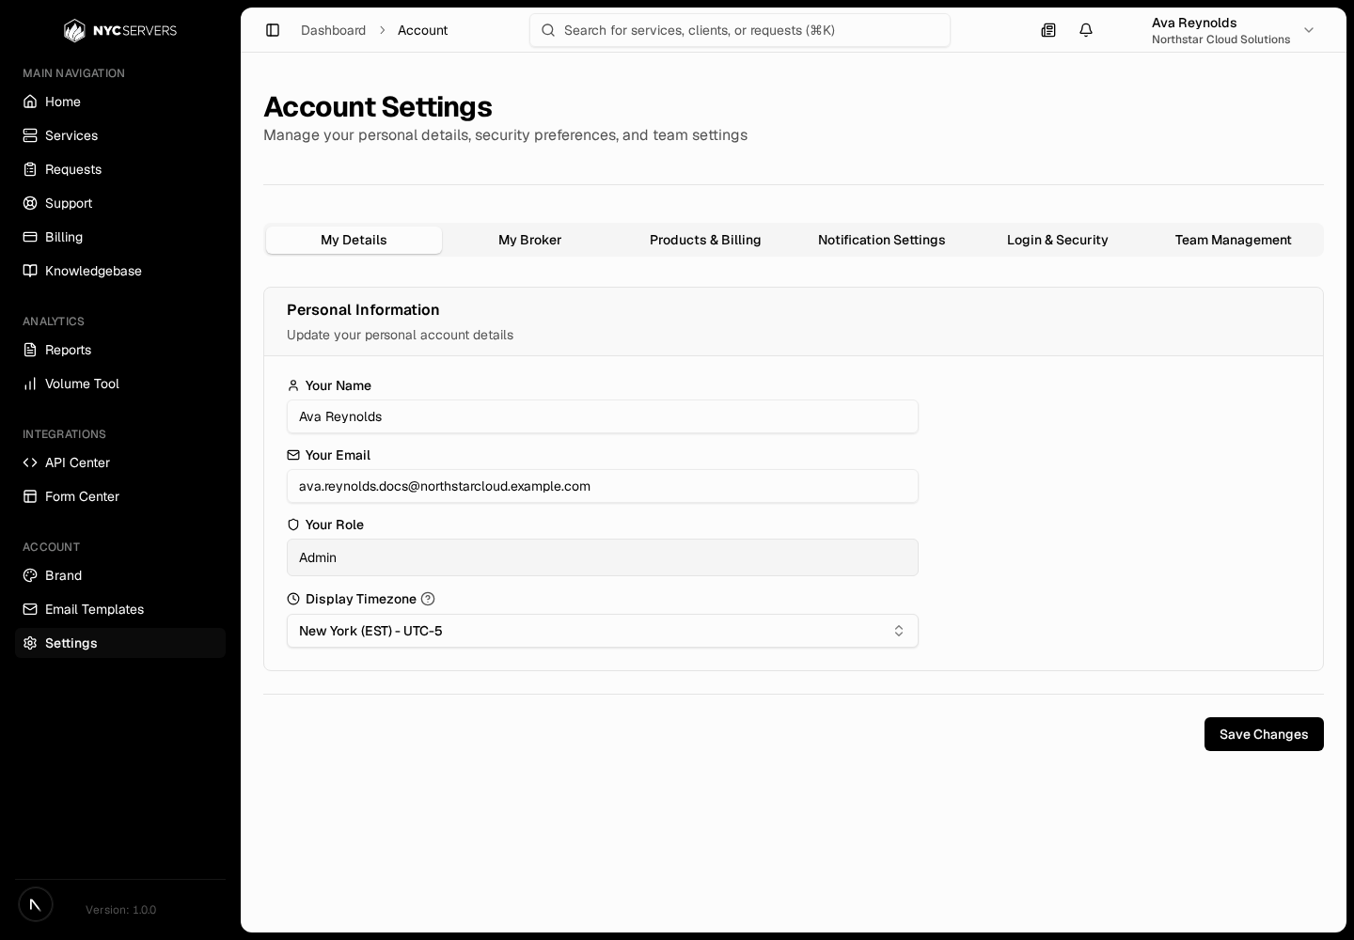Click the disabled Your Role field
Viewport: 1354px width, 940px height.
tap(603, 557)
